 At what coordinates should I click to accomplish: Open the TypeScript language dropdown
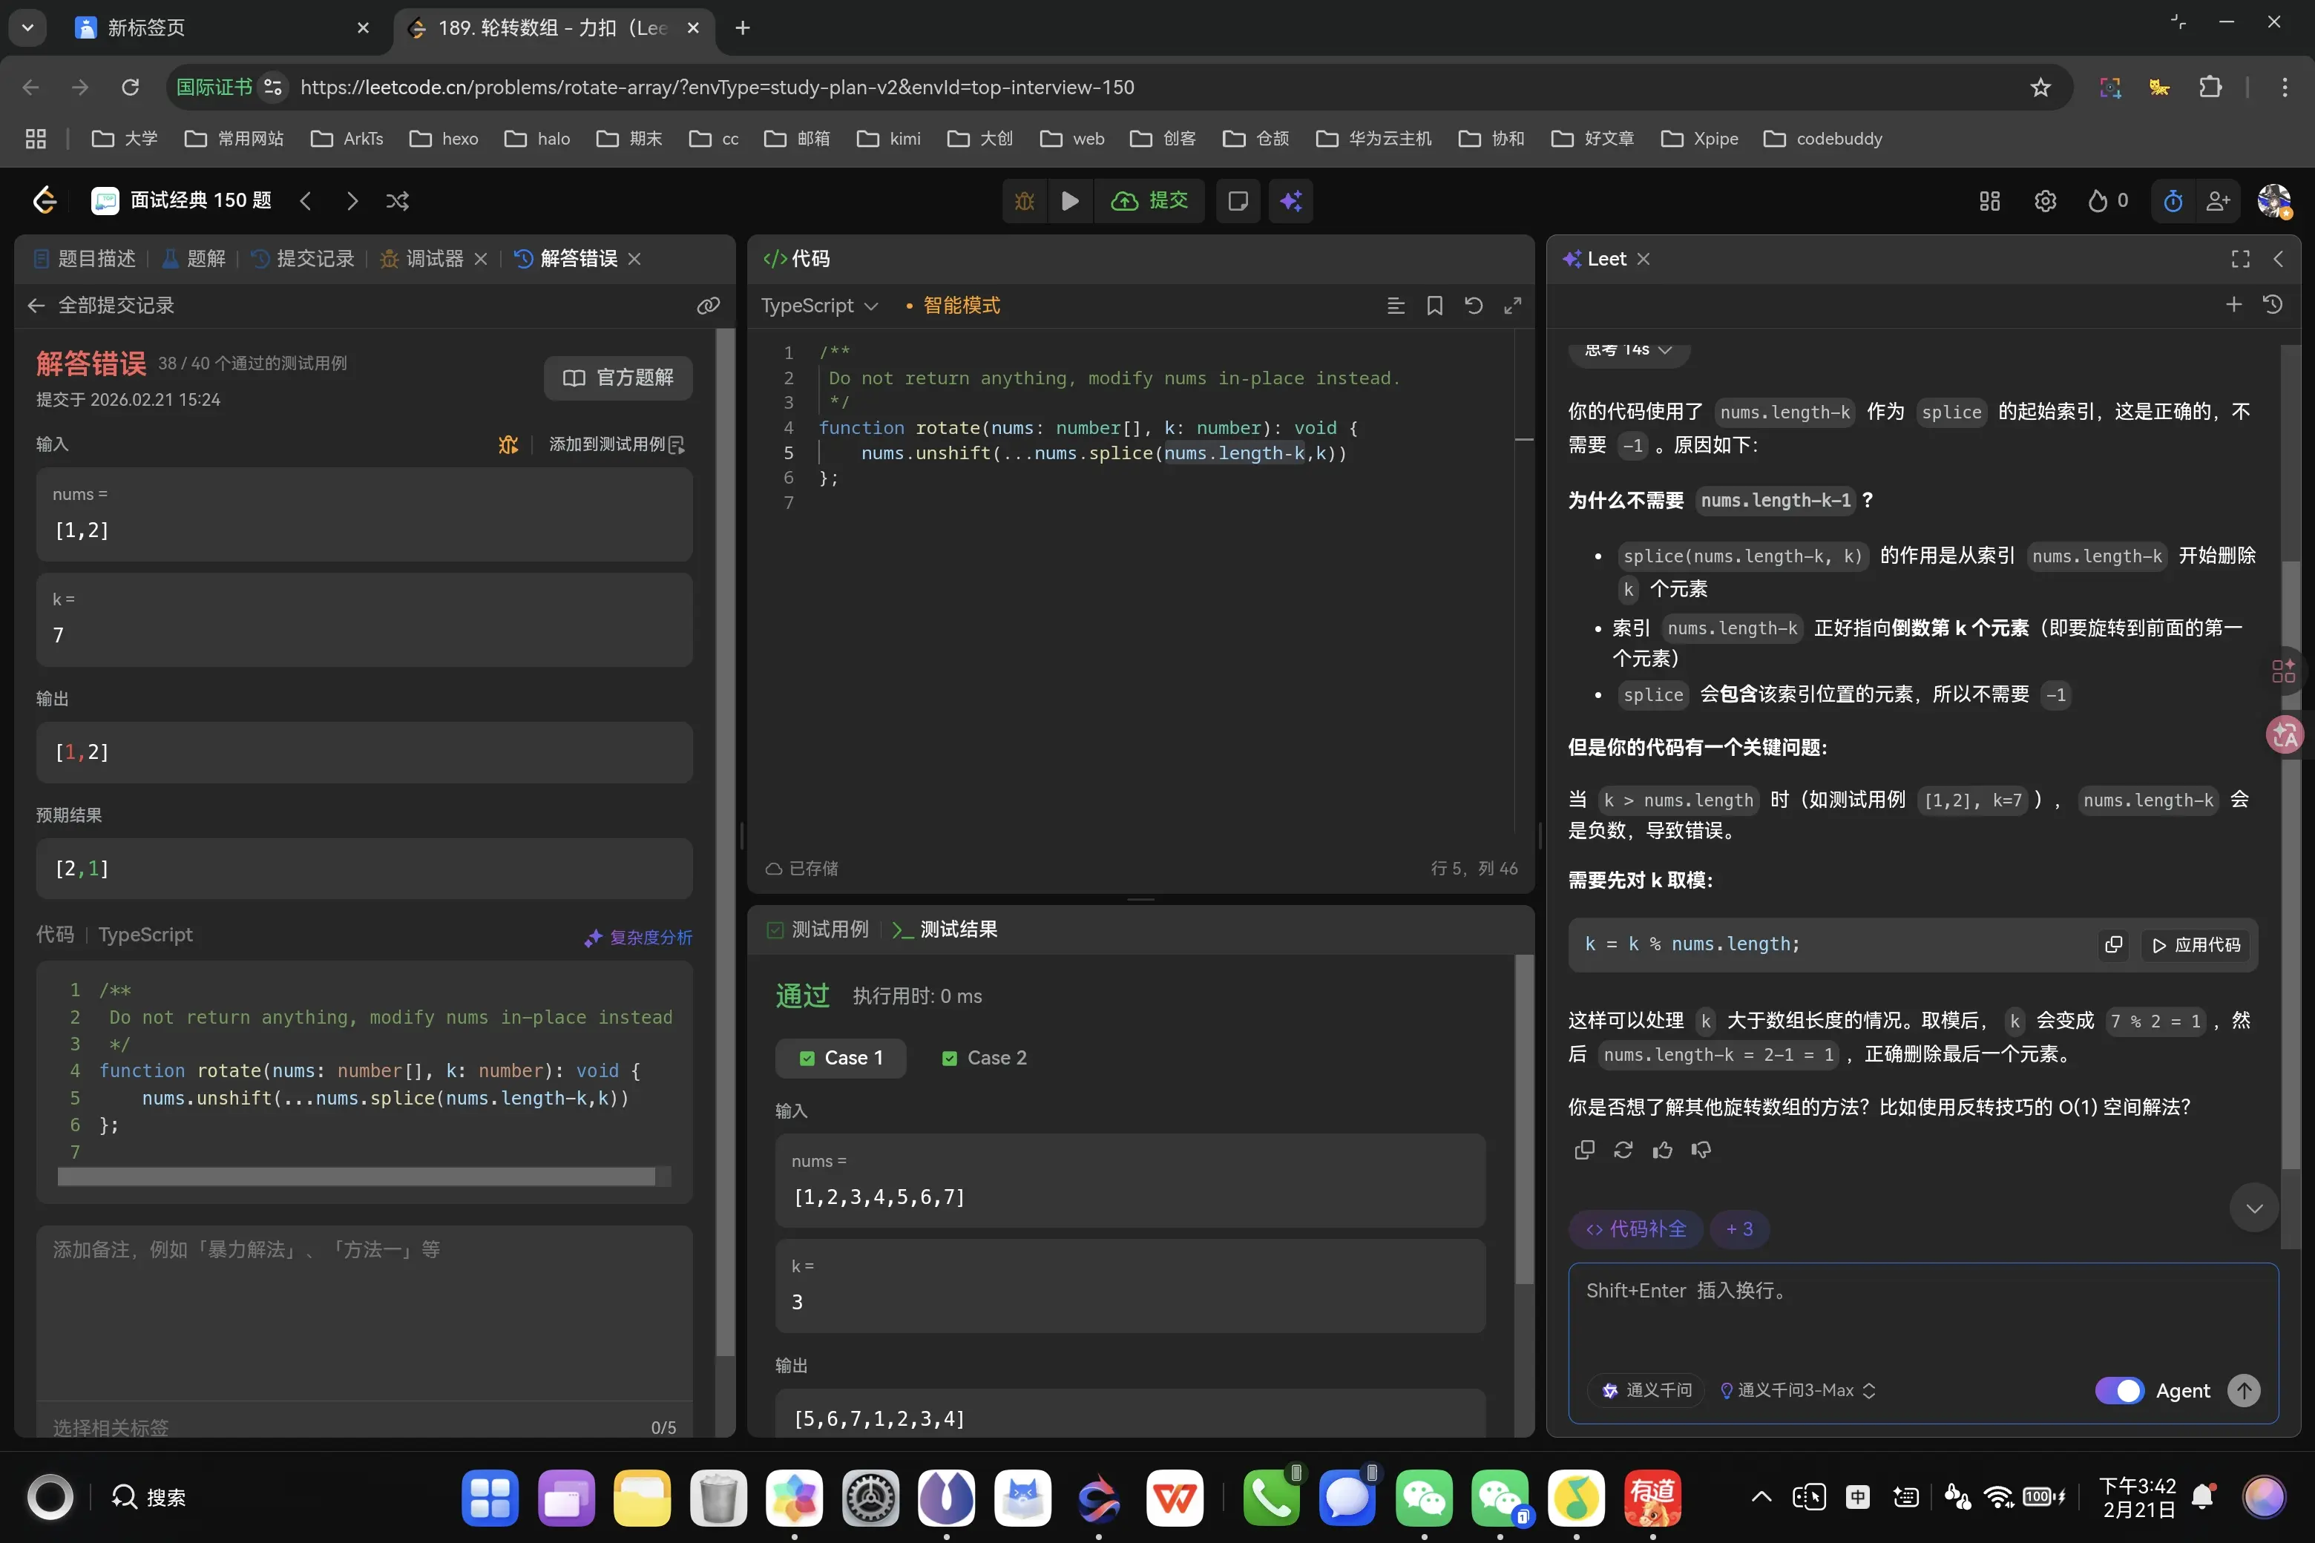pos(819,306)
